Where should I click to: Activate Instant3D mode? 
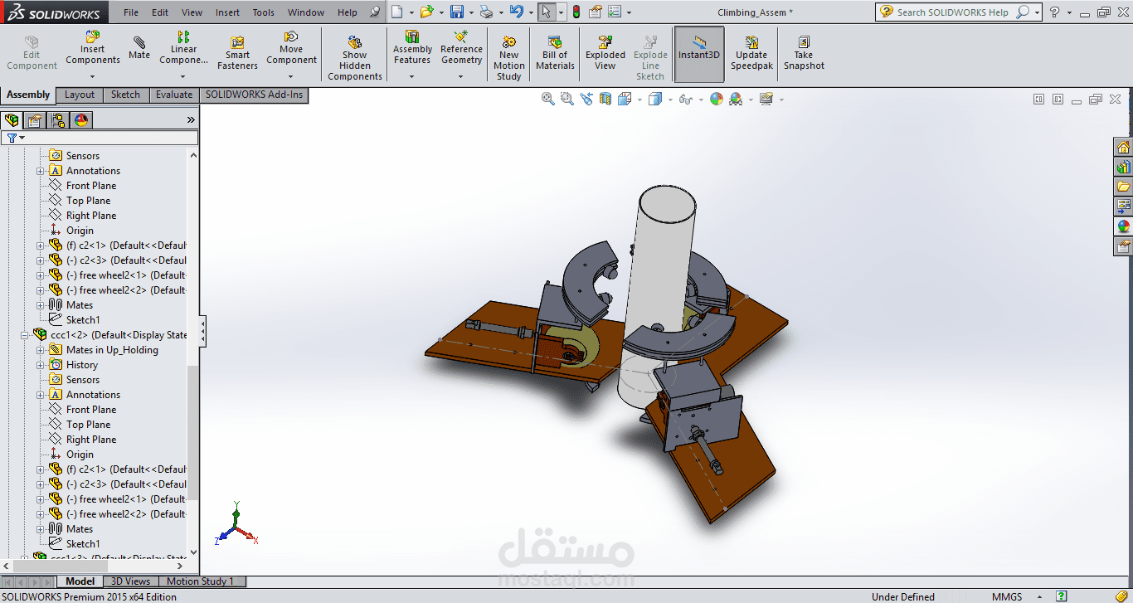pos(698,50)
